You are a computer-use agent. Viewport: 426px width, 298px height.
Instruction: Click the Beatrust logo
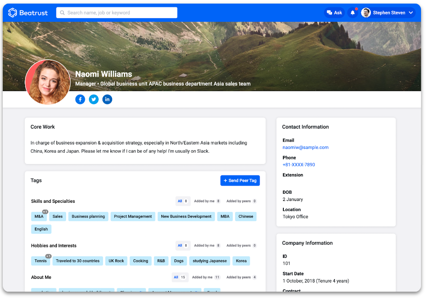coord(28,13)
